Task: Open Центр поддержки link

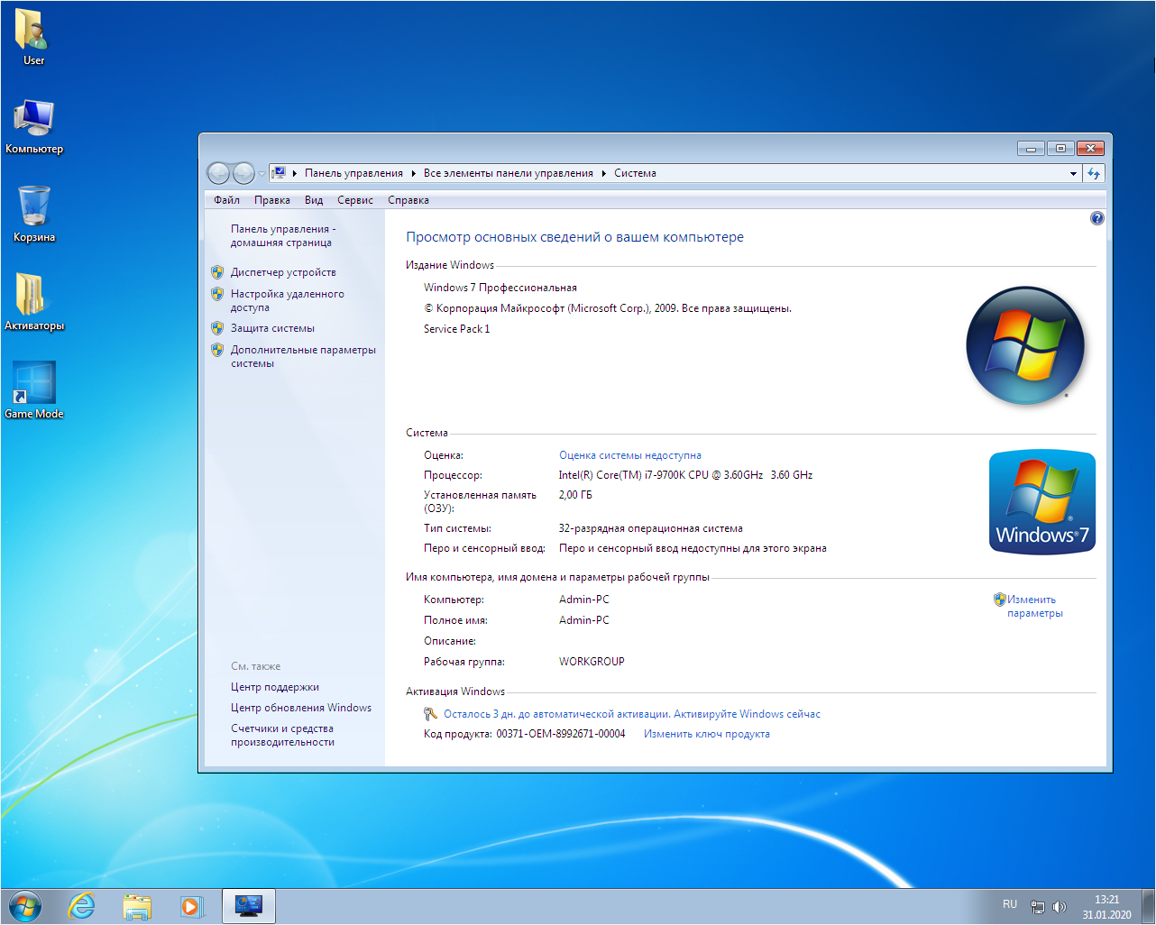Action: 274,687
